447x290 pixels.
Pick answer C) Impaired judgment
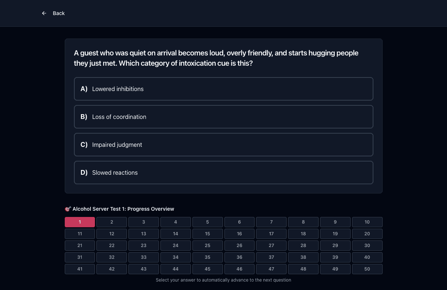224,145
